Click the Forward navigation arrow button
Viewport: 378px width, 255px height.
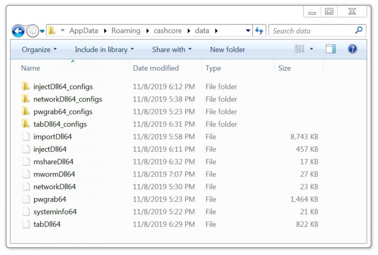coord(32,31)
